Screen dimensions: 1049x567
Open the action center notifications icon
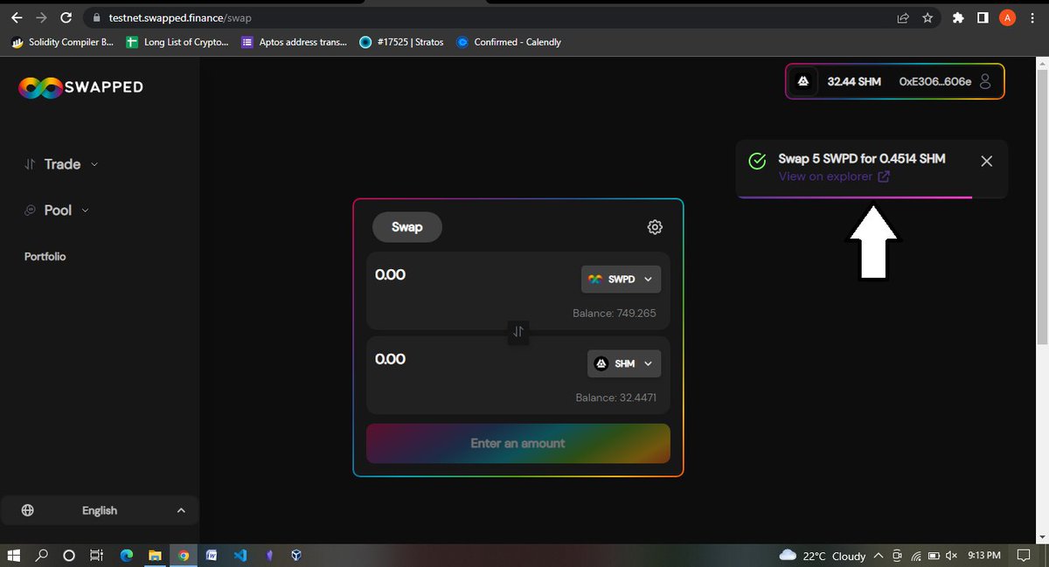coord(1024,555)
